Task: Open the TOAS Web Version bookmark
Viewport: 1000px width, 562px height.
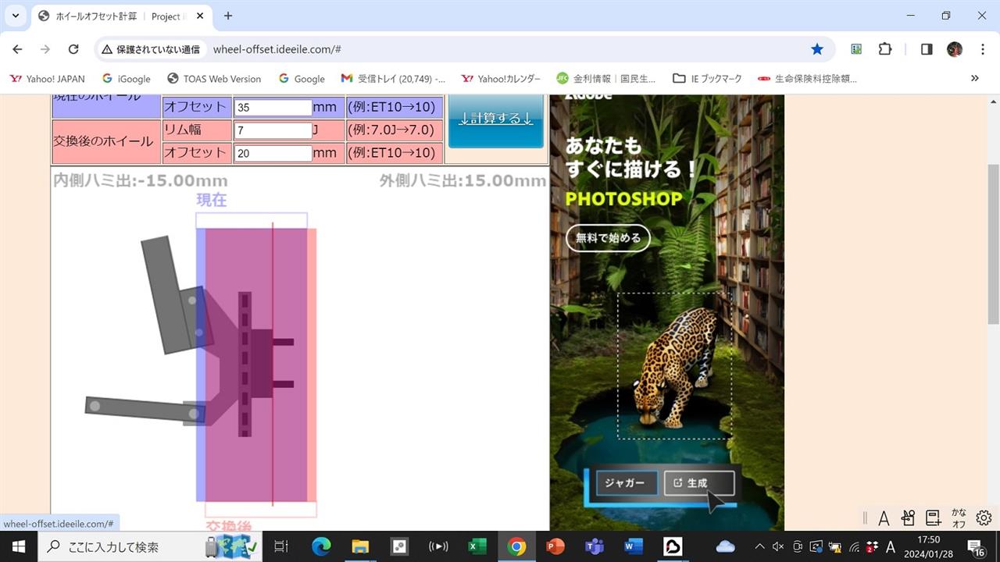Action: point(214,78)
